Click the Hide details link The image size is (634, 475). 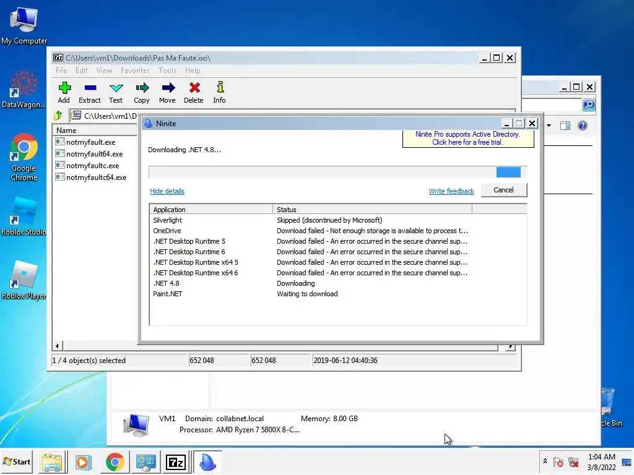(x=167, y=191)
